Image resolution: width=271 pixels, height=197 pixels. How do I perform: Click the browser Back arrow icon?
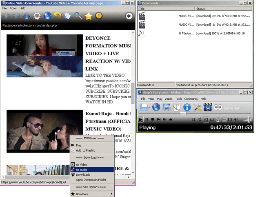(x=6, y=16)
